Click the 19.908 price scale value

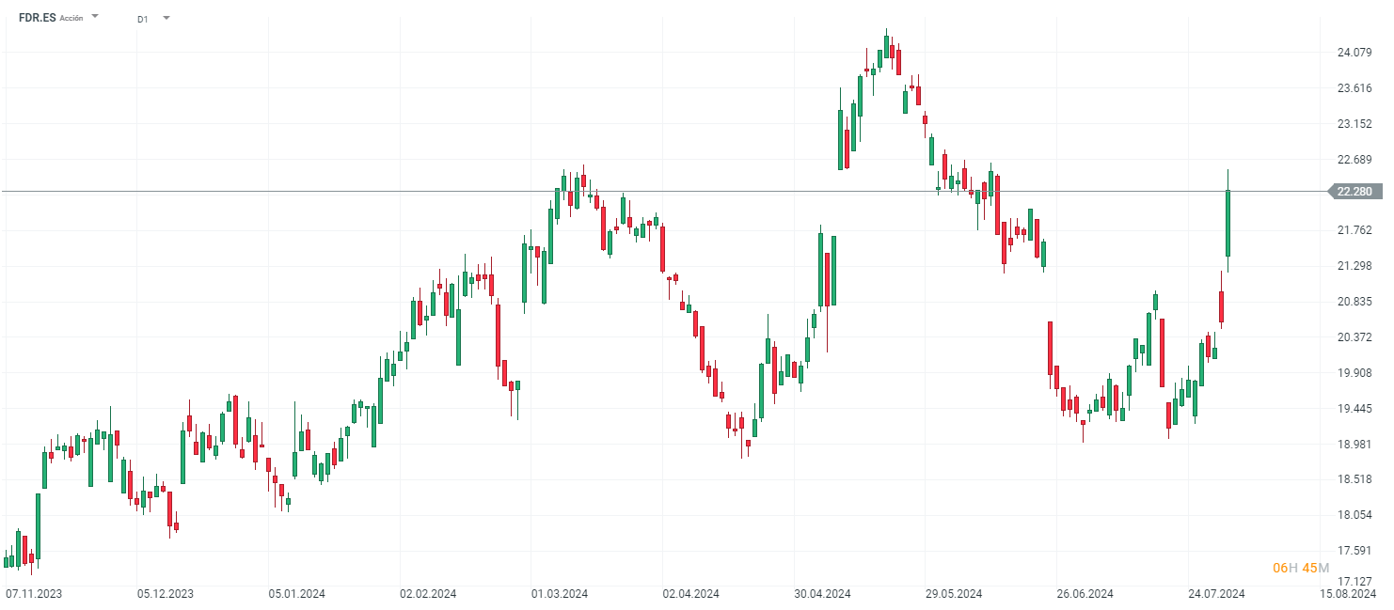tap(1354, 373)
